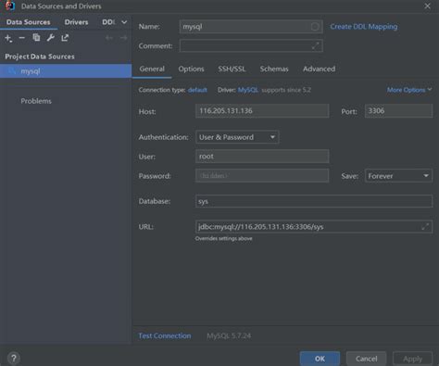The height and width of the screenshot is (366, 439).
Task: Expand the Comment field with arrow icon
Action: tap(315, 46)
